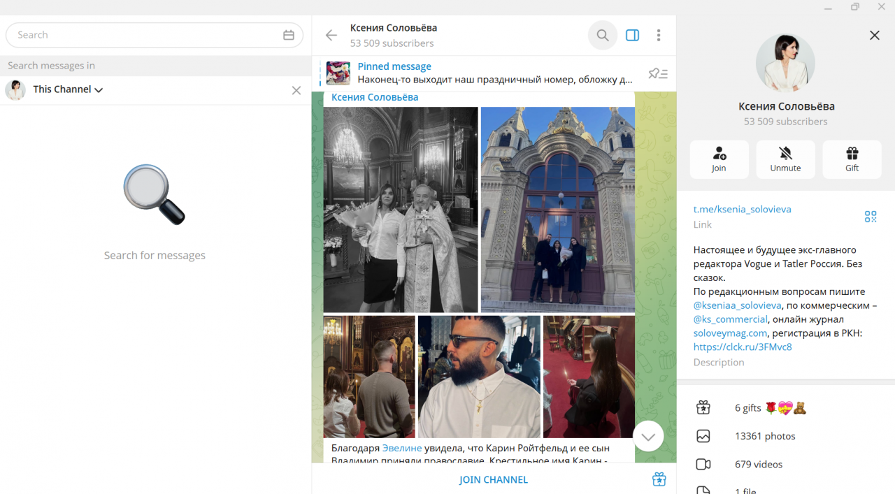This screenshot has height=494, width=895.
Task: Close the channel info panel
Action: (x=874, y=35)
